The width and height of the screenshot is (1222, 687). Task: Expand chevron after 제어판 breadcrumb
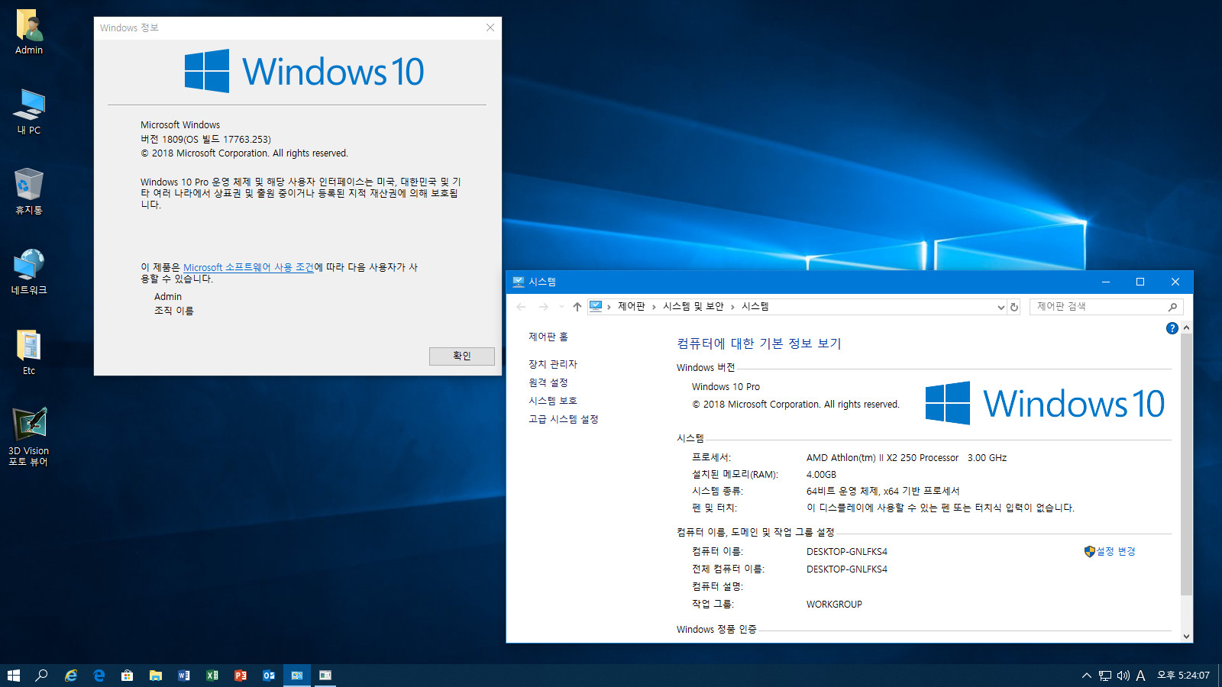coord(654,307)
